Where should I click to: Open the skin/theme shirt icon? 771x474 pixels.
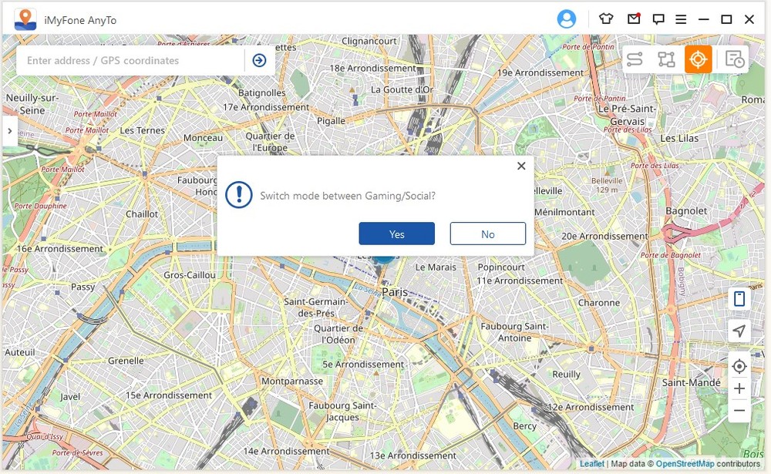tap(606, 19)
